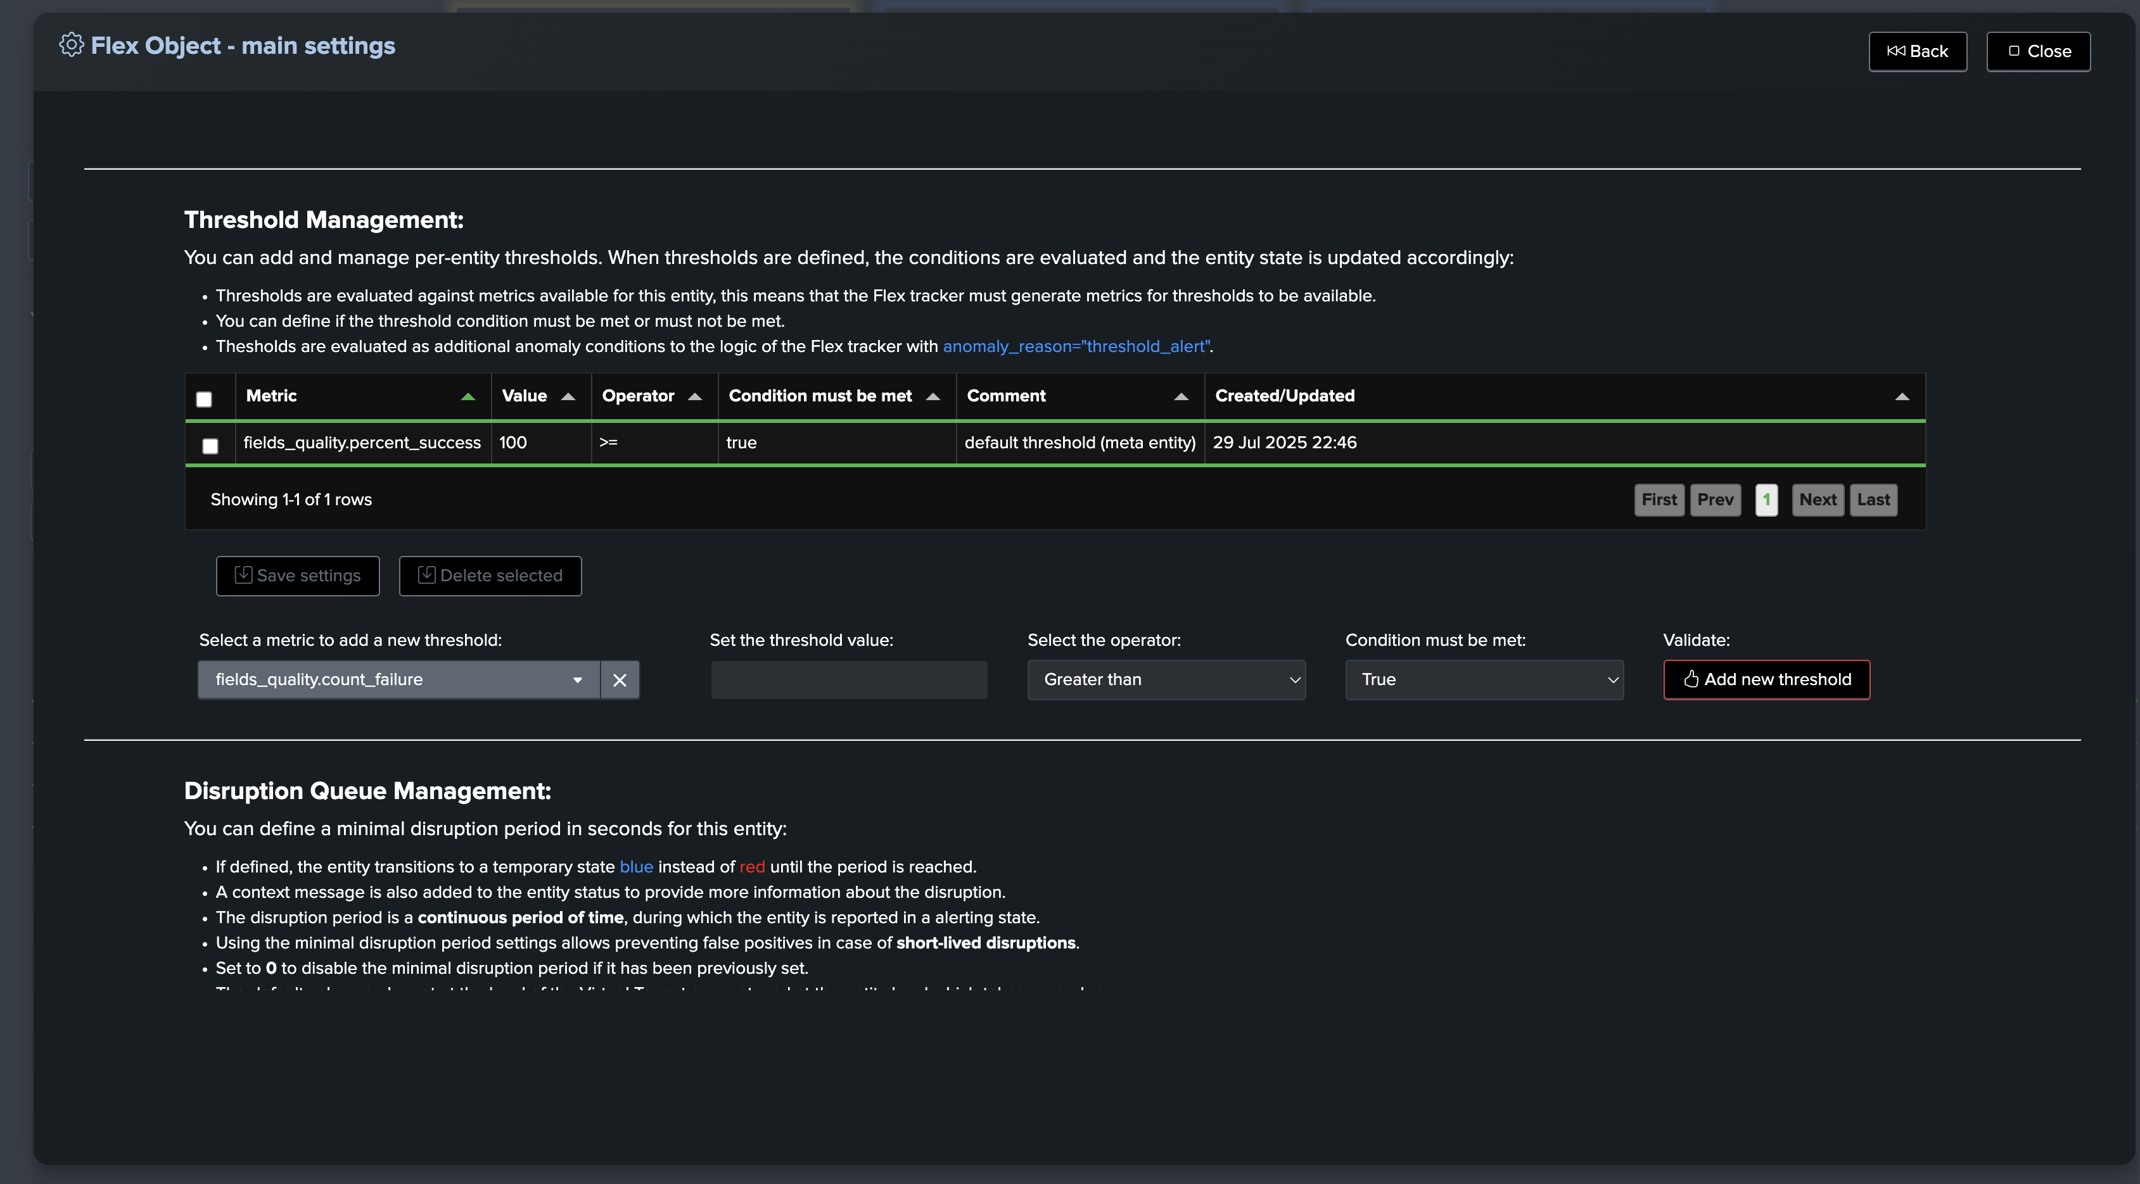The image size is (2140, 1184).
Task: Click the value cell showing 100
Action: click(541, 443)
